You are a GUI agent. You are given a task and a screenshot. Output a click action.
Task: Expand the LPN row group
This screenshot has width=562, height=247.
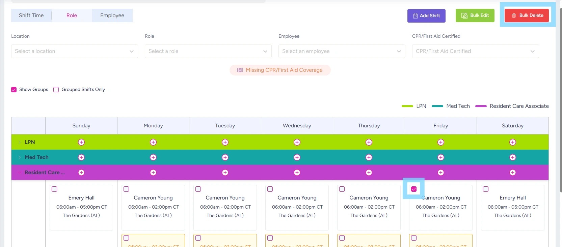point(20,142)
